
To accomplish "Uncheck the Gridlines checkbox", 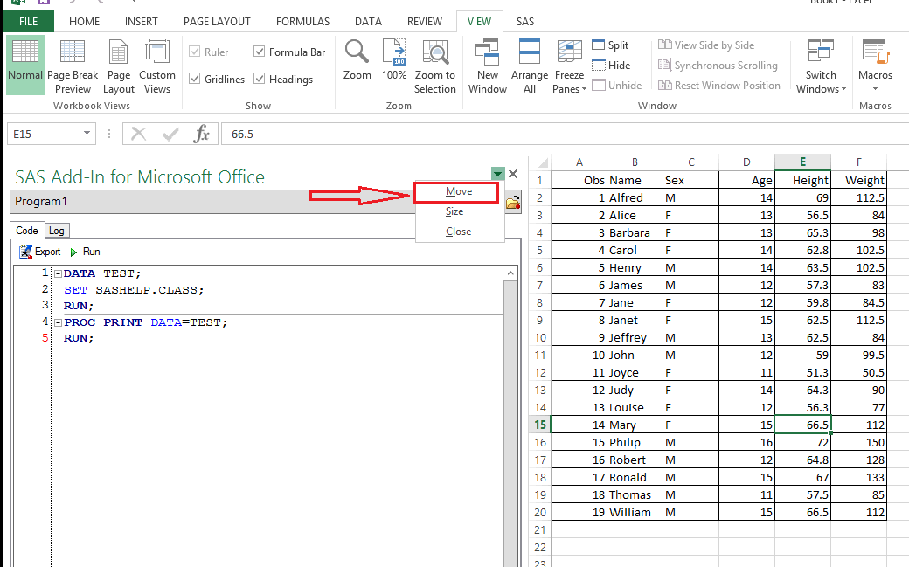I will tap(194, 79).
